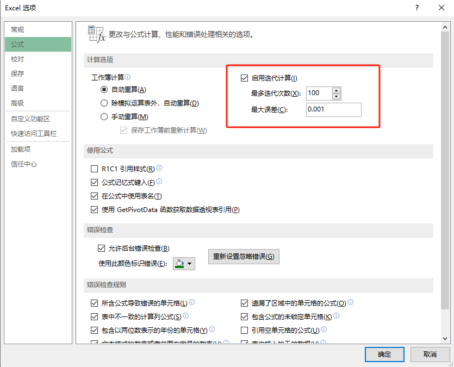
Task: Open the 常规 category
Action: coord(38,29)
